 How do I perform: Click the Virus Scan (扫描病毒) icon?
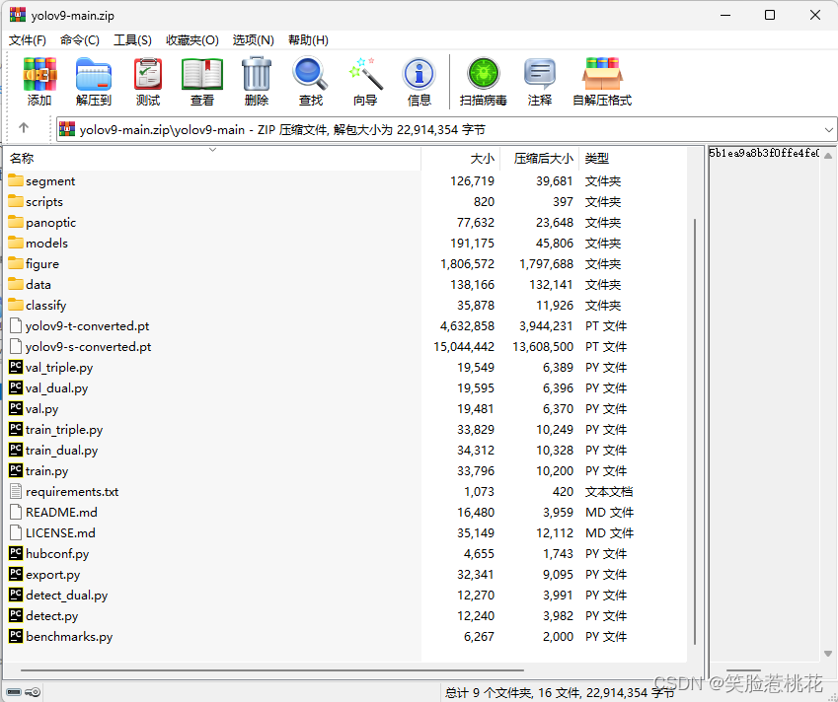click(483, 74)
